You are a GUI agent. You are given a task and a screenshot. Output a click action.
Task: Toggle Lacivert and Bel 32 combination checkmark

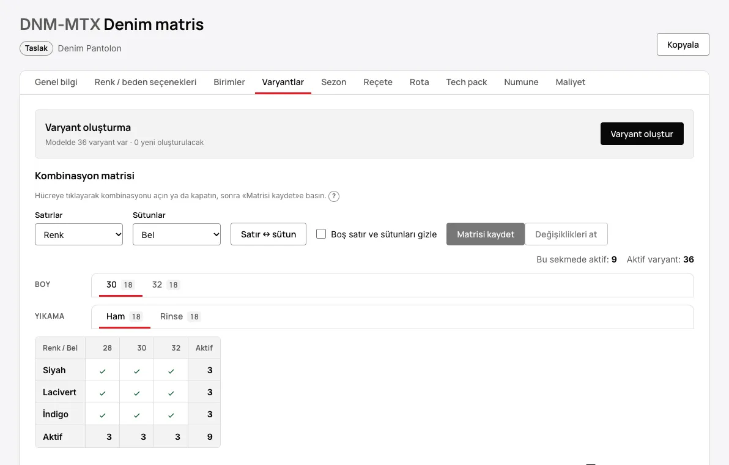171,392
